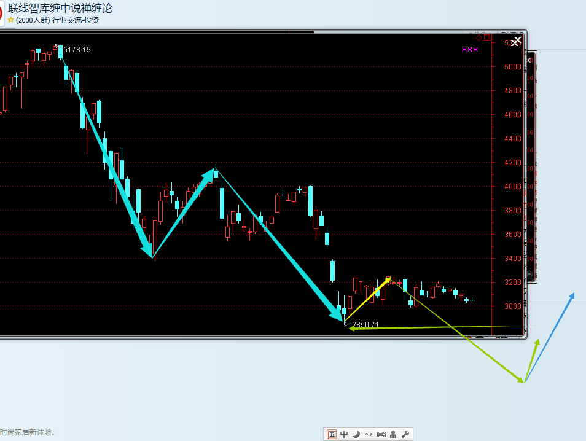Toggle the half-moon full/half-width icon

tap(356, 434)
